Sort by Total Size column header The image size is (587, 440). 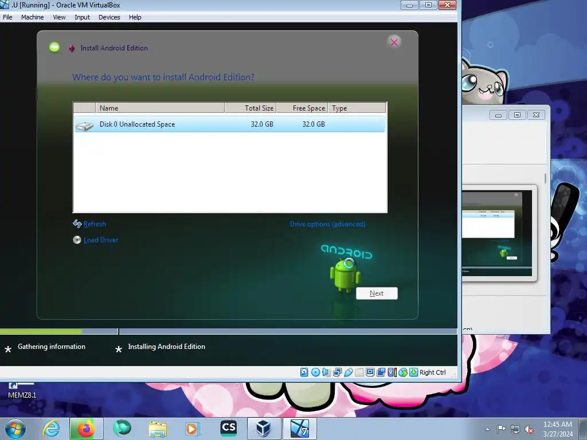pos(251,108)
